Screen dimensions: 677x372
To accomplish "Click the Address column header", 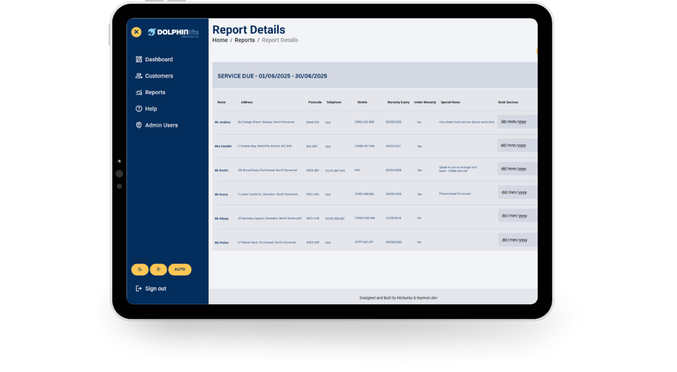I will click(247, 103).
